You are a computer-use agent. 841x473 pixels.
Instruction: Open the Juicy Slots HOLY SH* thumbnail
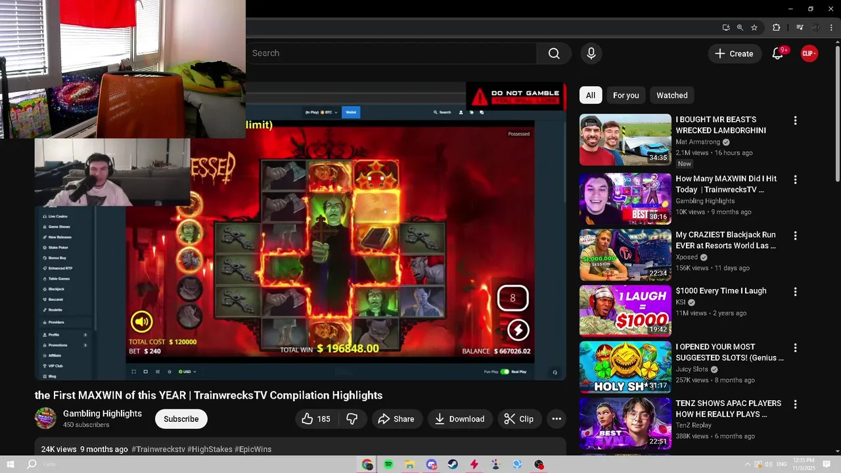(x=625, y=367)
